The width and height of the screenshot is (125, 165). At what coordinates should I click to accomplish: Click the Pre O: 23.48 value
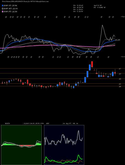(78, 5)
